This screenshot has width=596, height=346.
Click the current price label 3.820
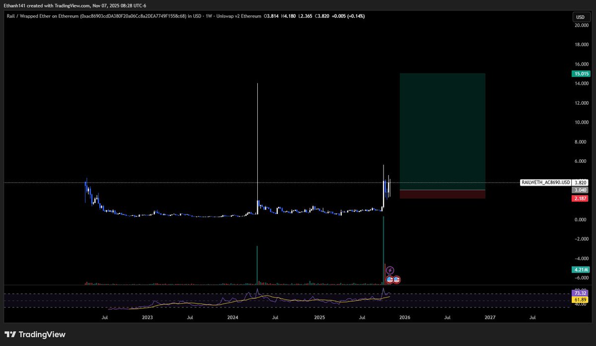click(581, 183)
